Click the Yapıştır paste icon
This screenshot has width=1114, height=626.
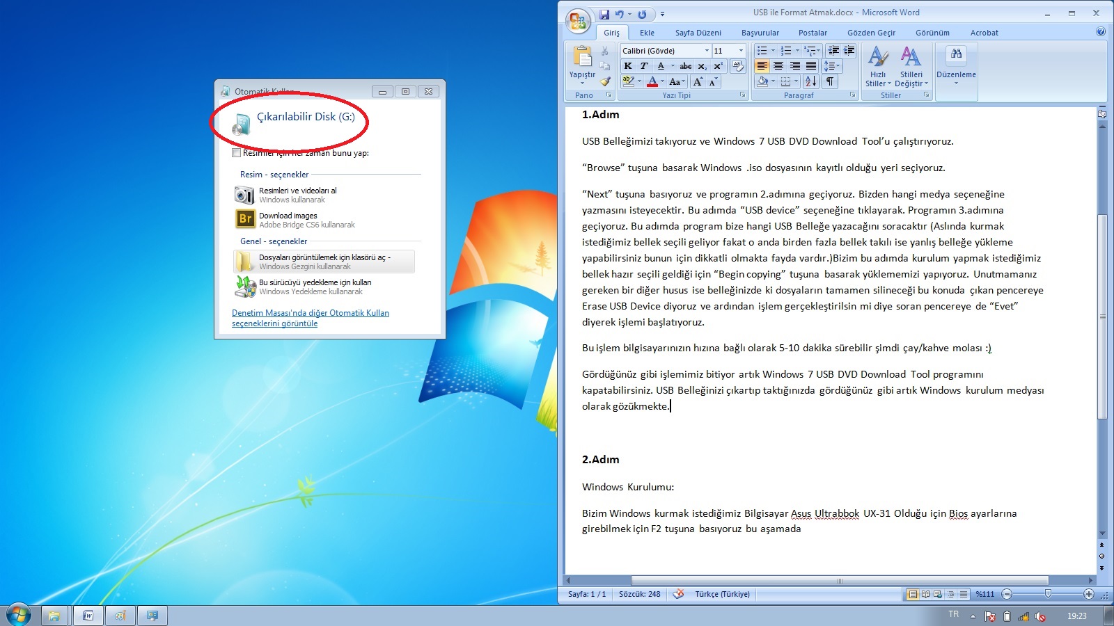click(582, 57)
